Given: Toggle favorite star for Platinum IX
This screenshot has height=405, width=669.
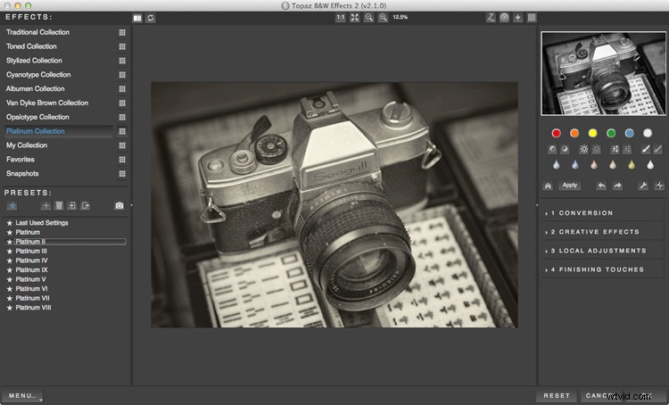Looking at the screenshot, I should 10,269.
